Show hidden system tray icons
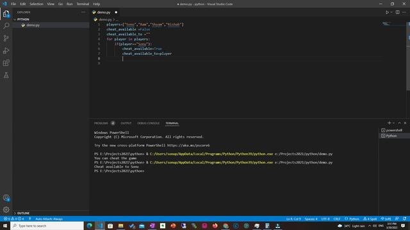The image size is (410, 230). coord(370,226)
